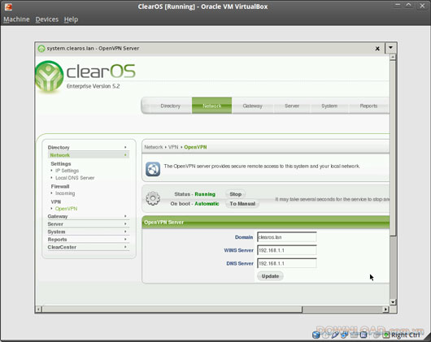
Task: Click the horizontal scrollbar thumb
Action: coord(172,310)
